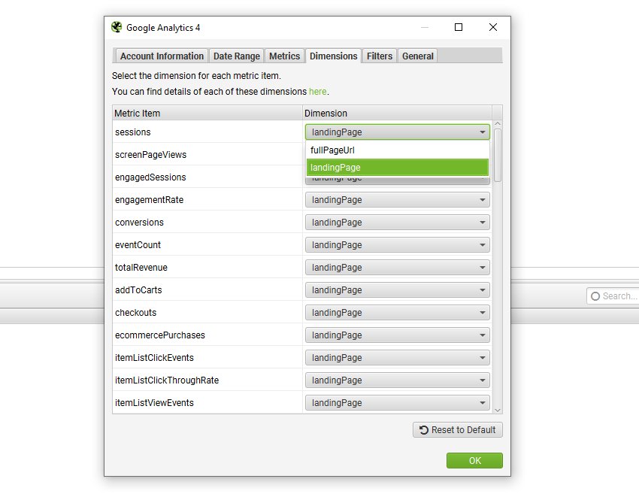This screenshot has width=639, height=494.
Task: Open the ecommercePurchases dimension dropdown
Action: pos(398,335)
